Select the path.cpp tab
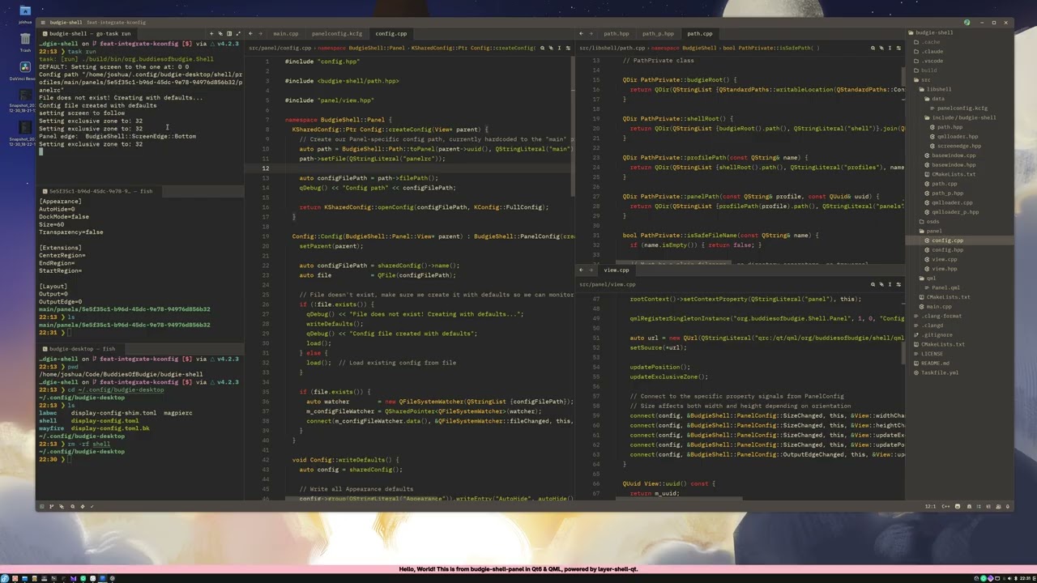This screenshot has width=1037, height=583. coord(699,33)
